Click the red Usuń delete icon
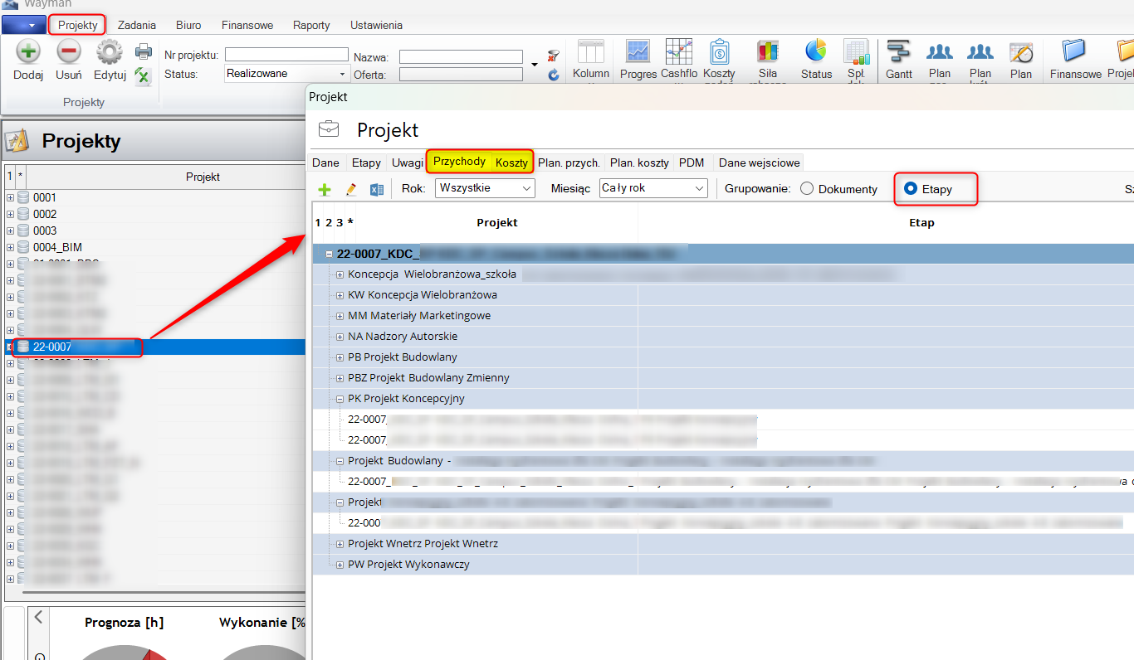 pyautogui.click(x=69, y=52)
